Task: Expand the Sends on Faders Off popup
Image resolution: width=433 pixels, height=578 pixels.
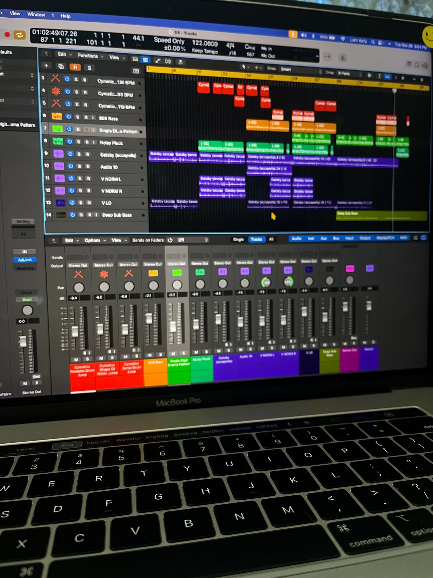Action: click(193, 240)
